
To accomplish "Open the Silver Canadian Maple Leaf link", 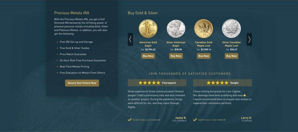I will click(231, 44).
